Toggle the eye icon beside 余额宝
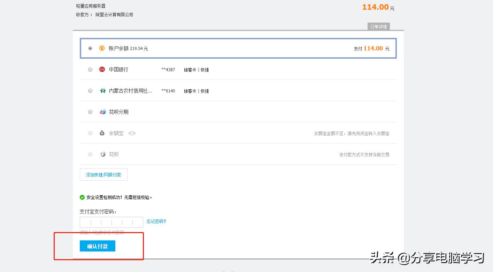The image size is (493, 272). coord(132,133)
